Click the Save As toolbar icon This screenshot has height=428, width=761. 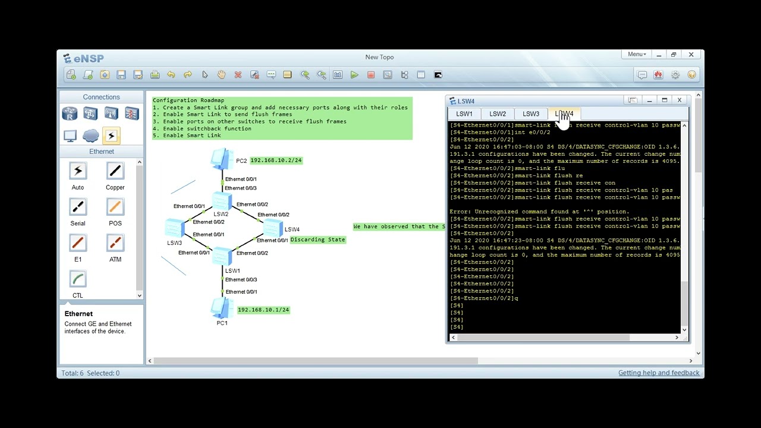tap(138, 75)
